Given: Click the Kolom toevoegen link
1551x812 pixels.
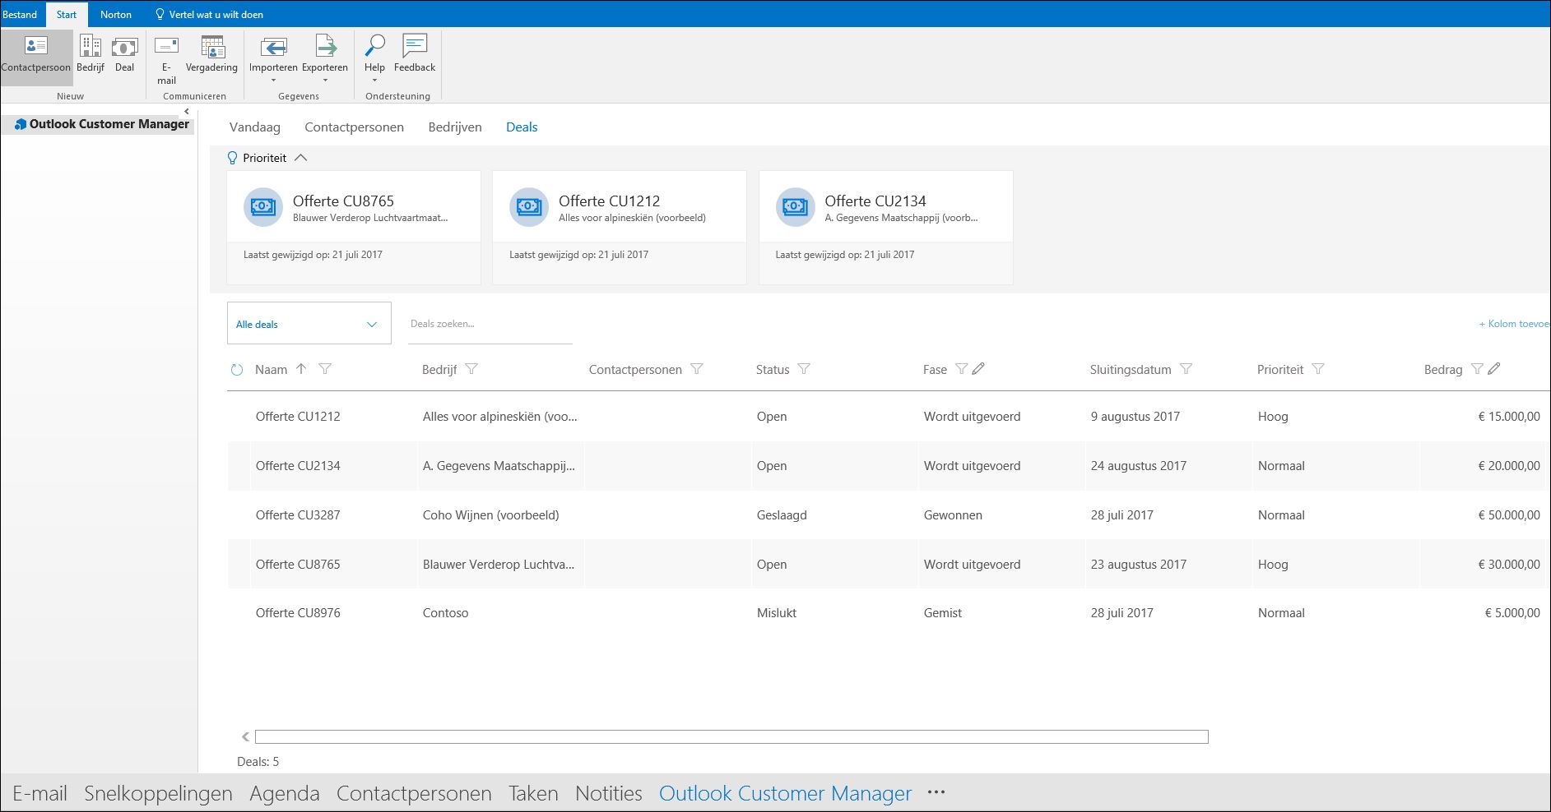Looking at the screenshot, I should (1514, 324).
